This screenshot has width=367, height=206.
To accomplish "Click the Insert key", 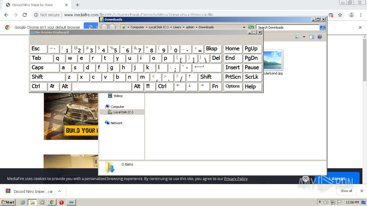I will (233, 68).
